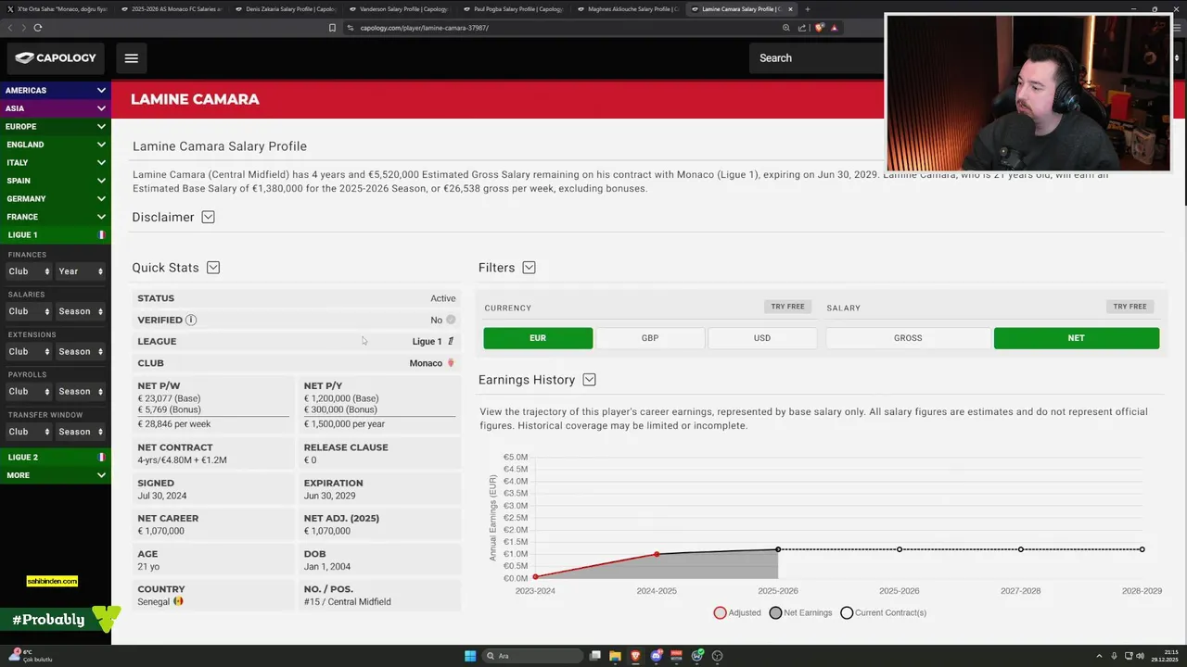Open Payrolls Season dropdown

click(x=81, y=392)
